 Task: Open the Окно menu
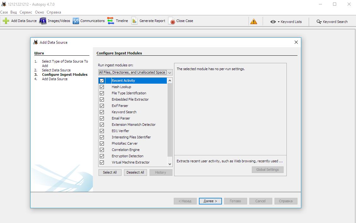[40, 12]
